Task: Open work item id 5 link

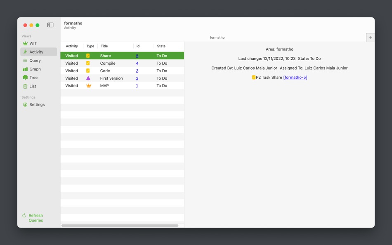Action: 137,56
